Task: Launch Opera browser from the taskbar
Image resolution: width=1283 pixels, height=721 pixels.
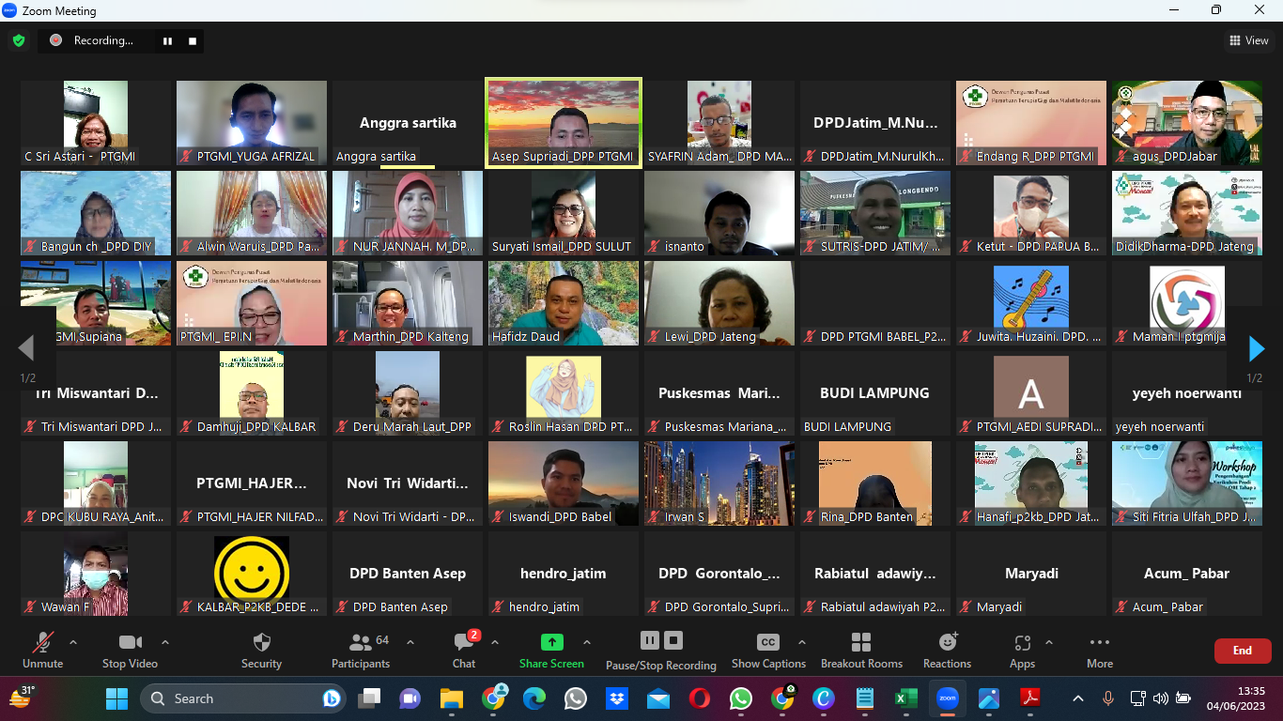Action: pos(700,698)
